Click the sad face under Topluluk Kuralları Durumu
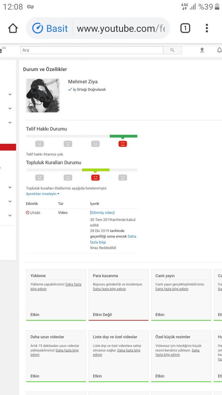The image size is (222, 395). (x=39, y=177)
